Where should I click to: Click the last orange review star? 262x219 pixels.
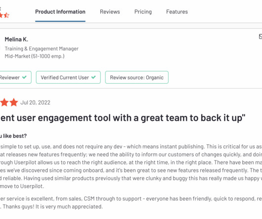[x=14, y=102]
